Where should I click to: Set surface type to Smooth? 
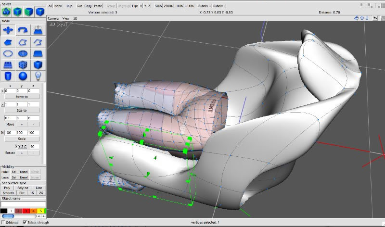pos(8,193)
